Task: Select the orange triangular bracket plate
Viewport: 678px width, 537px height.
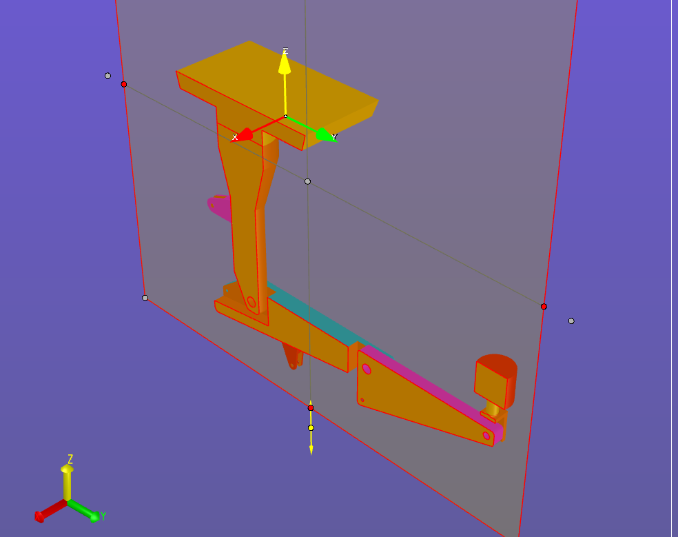Action: pyautogui.click(x=413, y=400)
